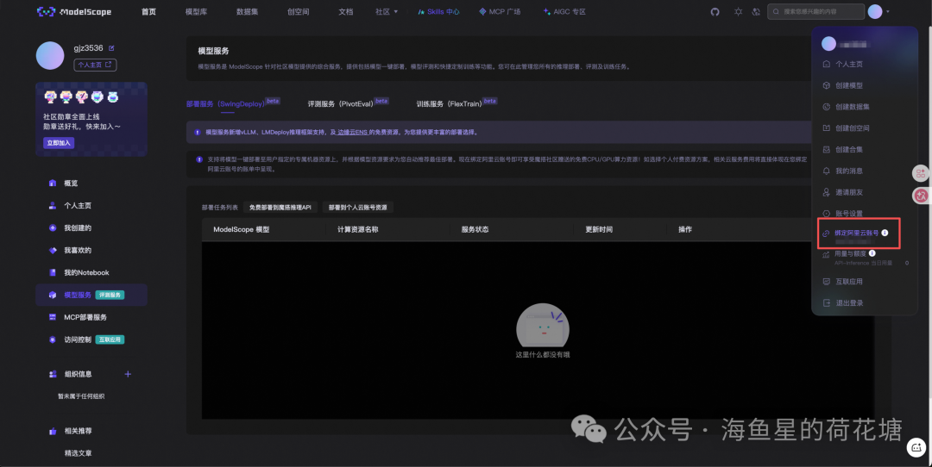The height and width of the screenshot is (467, 932).
Task: Click 部署到个人云账号资源 button
Action: click(358, 207)
